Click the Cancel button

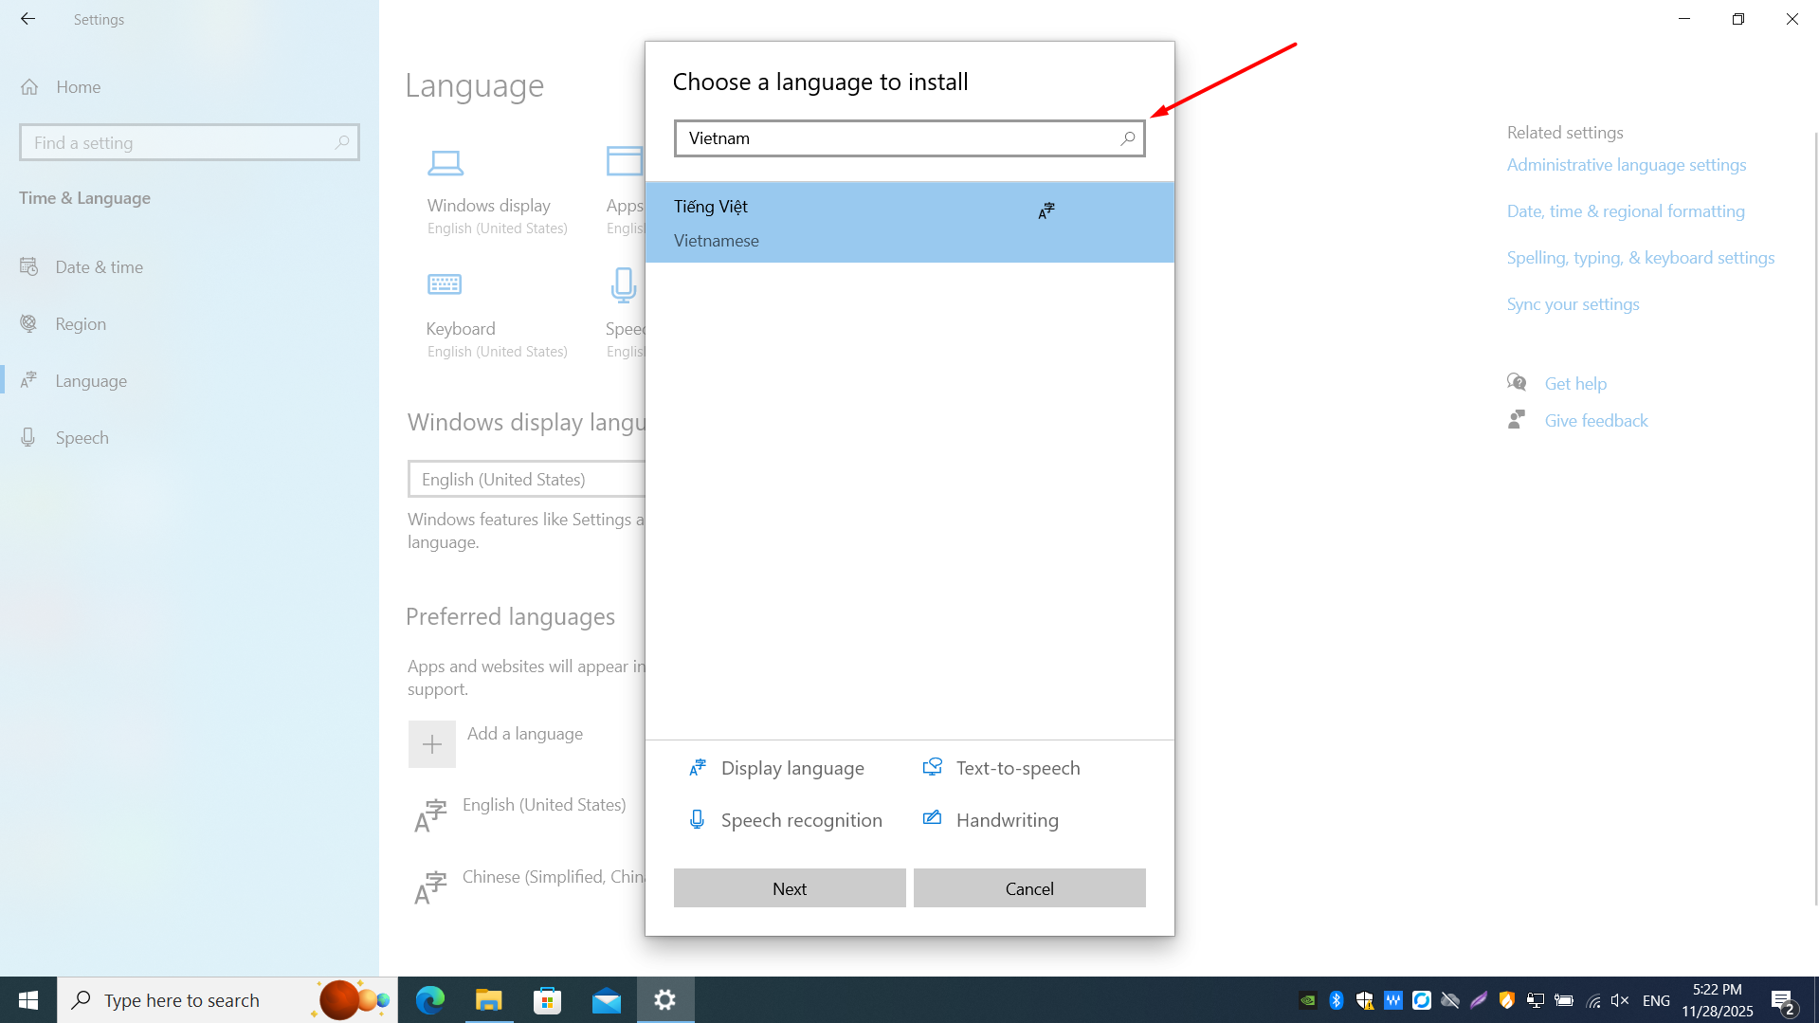1029,888
